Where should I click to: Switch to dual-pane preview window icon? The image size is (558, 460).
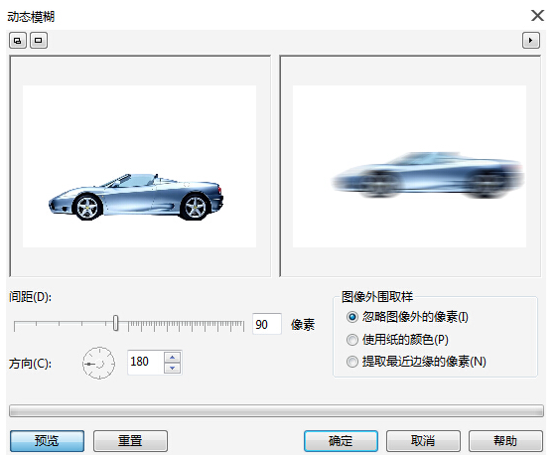[18, 40]
